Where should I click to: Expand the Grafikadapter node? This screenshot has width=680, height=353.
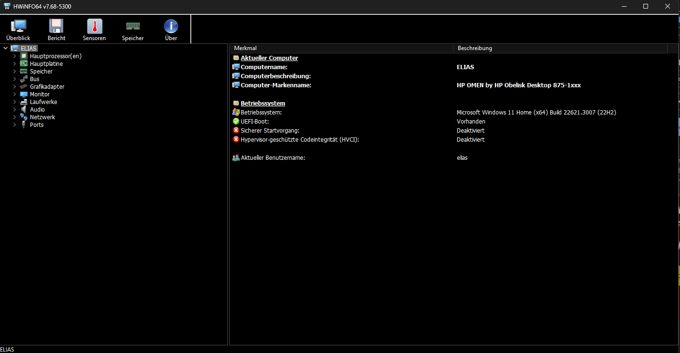point(14,86)
